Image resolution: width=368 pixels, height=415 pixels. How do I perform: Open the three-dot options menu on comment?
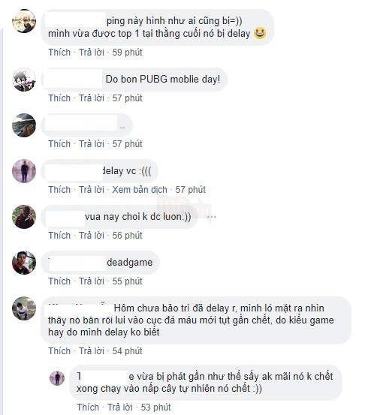coord(212,217)
